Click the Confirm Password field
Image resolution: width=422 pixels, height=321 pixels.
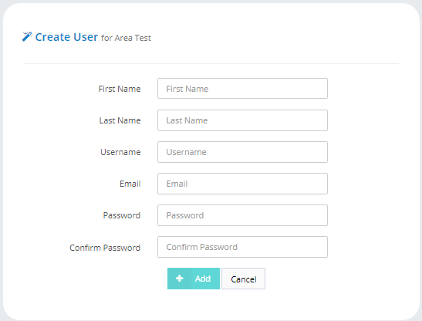click(242, 247)
